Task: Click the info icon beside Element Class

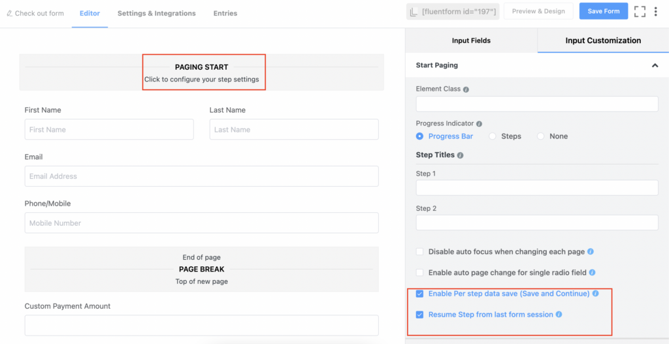Action: coord(466,89)
